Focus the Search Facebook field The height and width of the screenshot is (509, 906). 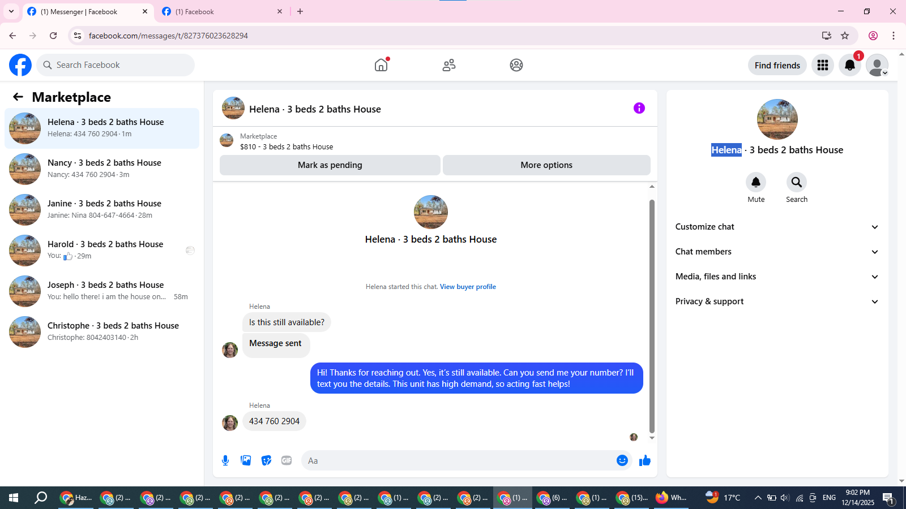point(116,65)
